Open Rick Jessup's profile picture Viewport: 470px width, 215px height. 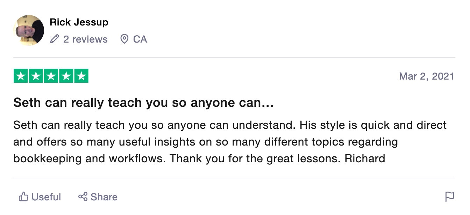(29, 30)
